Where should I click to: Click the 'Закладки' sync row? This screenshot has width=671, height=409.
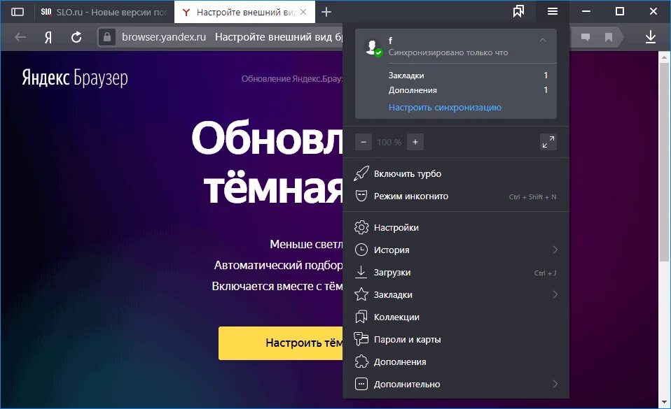coord(468,76)
